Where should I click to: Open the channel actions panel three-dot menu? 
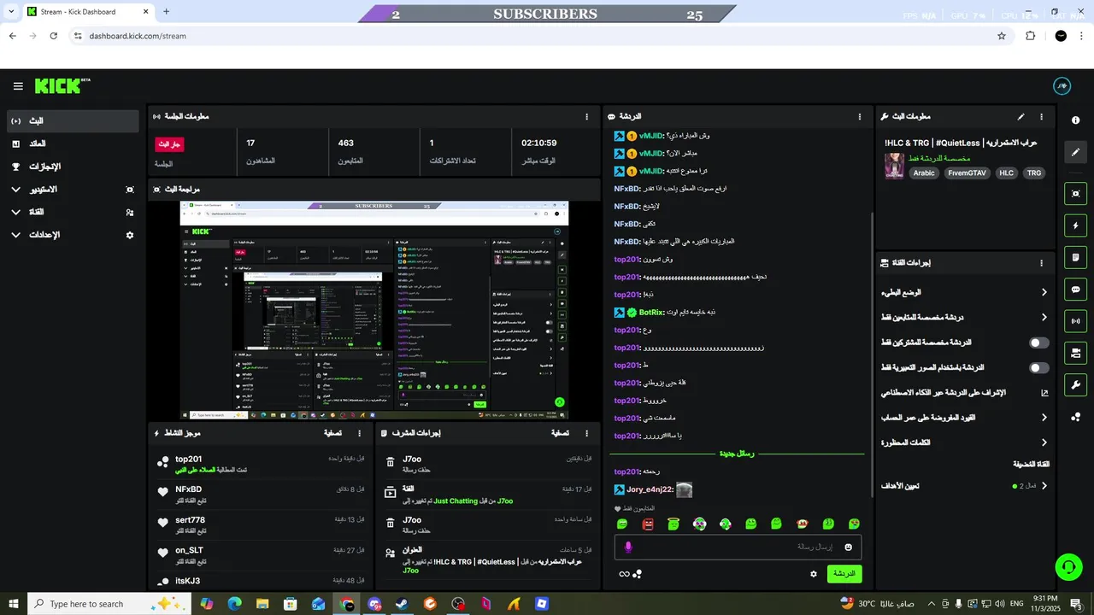(x=1041, y=263)
